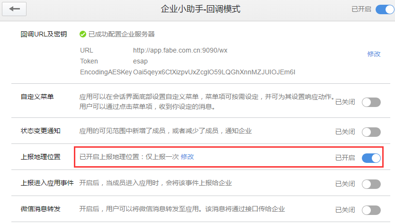Enable the 状态变更通知 toggle
395x223 pixels.
pos(371,132)
